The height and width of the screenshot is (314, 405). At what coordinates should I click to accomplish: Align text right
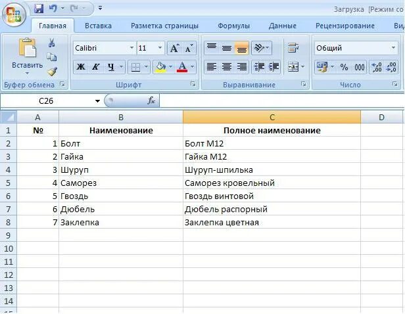(242, 67)
